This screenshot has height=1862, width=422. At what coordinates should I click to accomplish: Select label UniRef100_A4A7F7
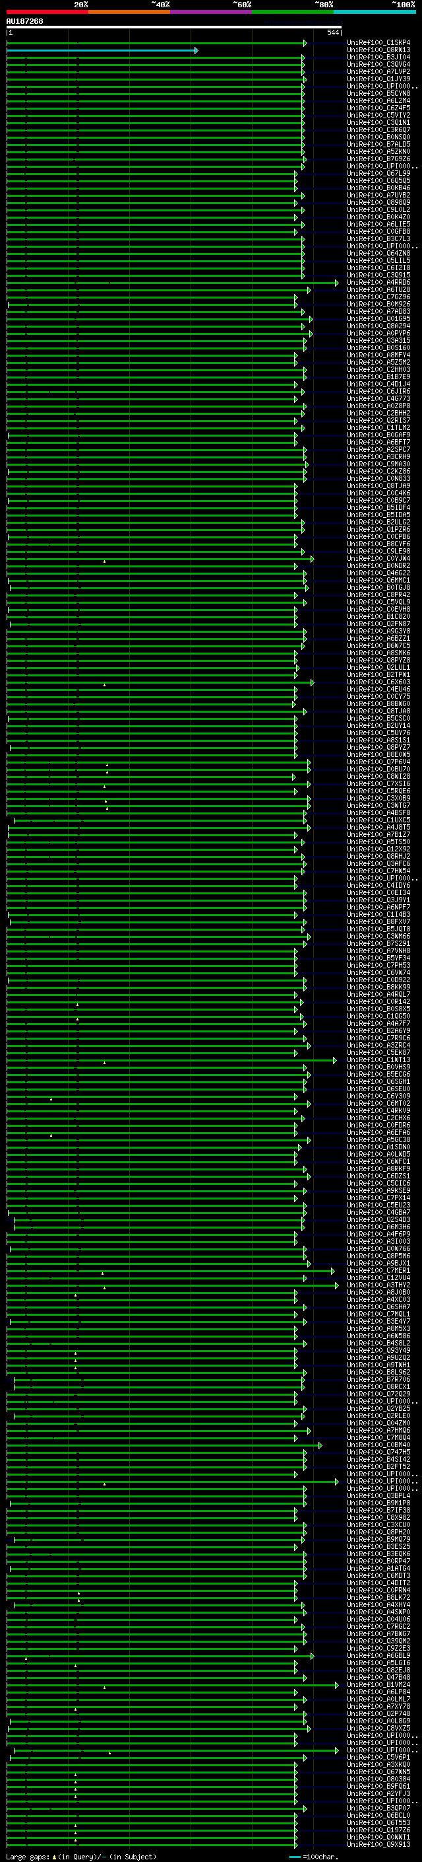click(378, 1024)
